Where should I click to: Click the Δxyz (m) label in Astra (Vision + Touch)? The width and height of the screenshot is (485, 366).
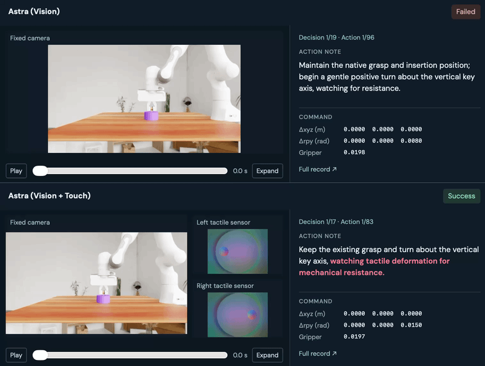pyautogui.click(x=312, y=314)
